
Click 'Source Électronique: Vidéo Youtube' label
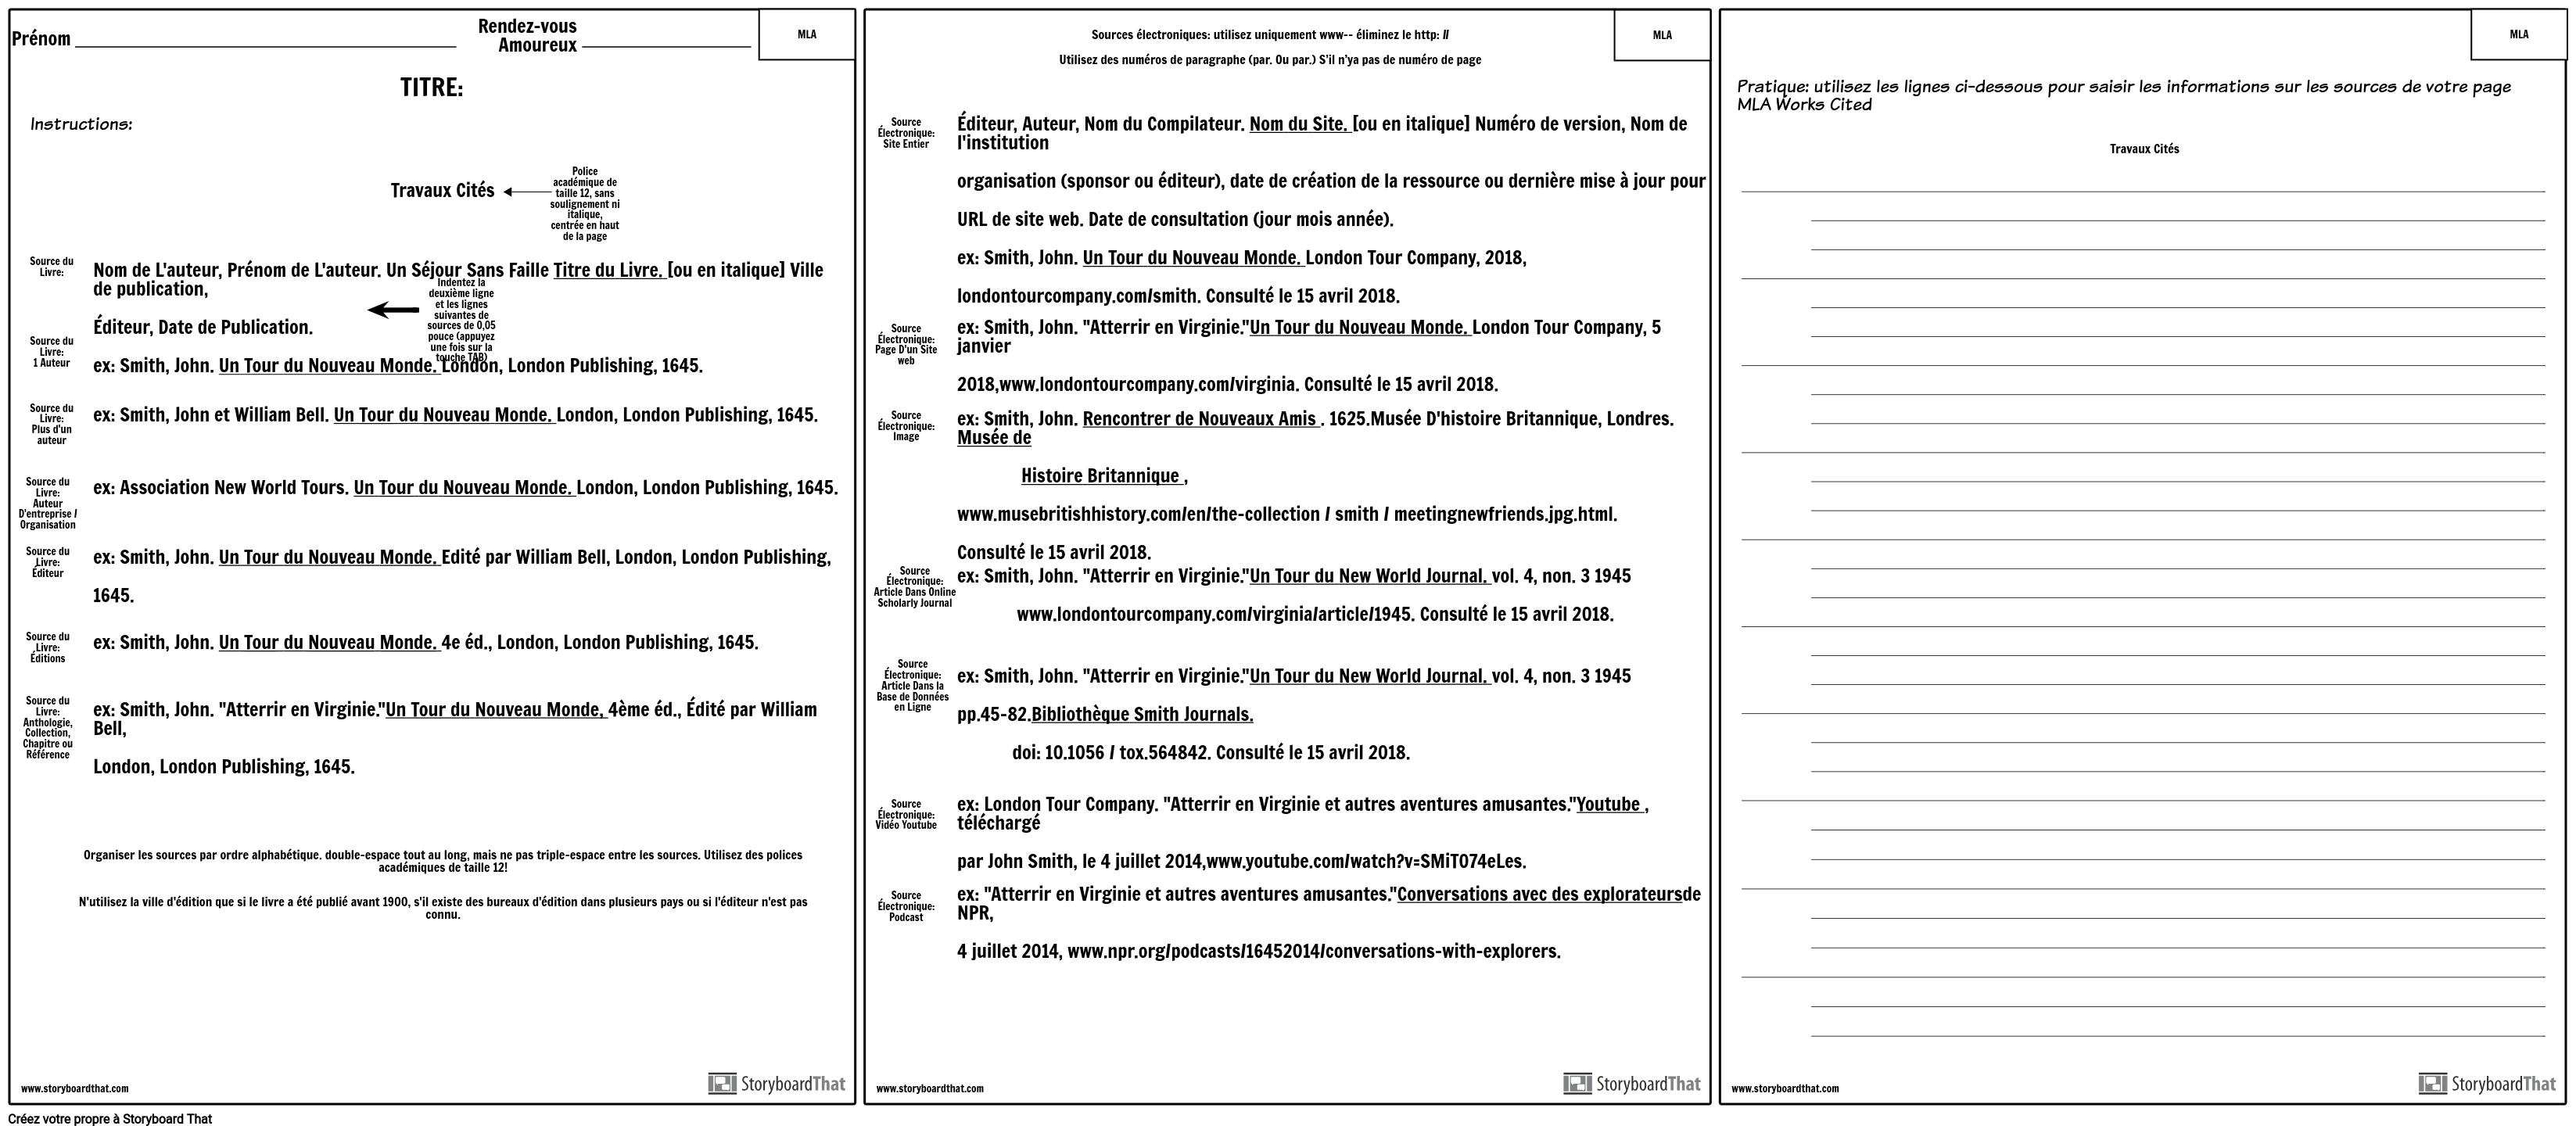click(906, 815)
